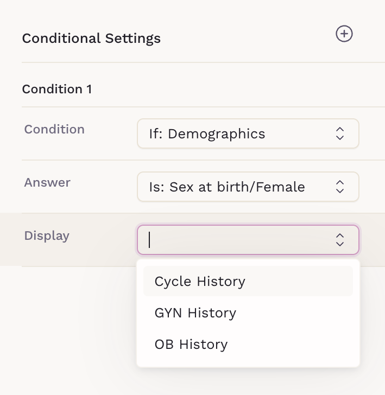Click the chevron arrows on Answer dropdown
The height and width of the screenshot is (395, 385).
pos(340,187)
